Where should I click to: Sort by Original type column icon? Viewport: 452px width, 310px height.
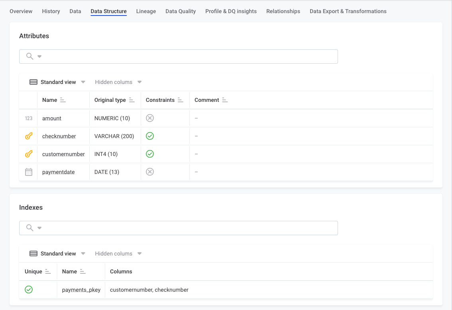(x=132, y=100)
